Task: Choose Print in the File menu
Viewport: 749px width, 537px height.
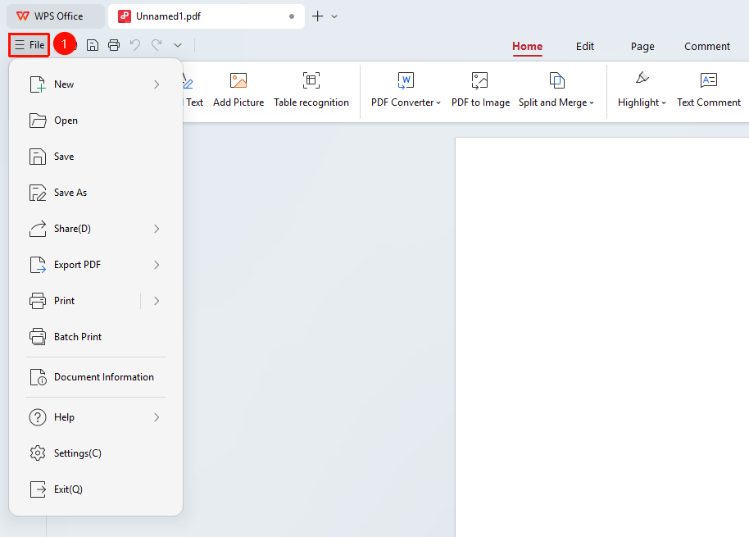Action: click(83, 301)
